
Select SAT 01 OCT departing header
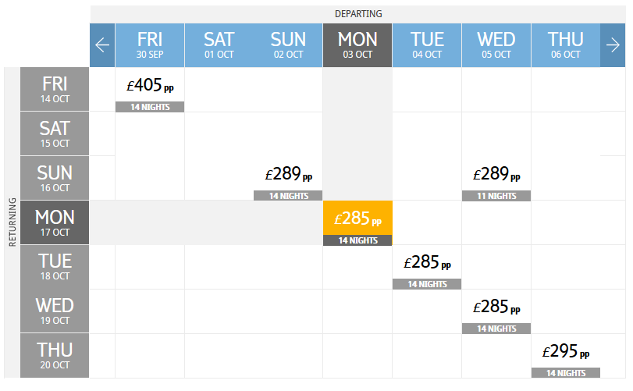219,44
